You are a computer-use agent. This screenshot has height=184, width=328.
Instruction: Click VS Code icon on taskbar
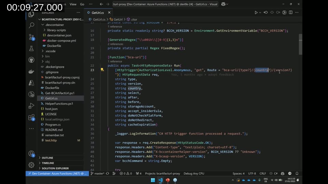tap(161, 180)
